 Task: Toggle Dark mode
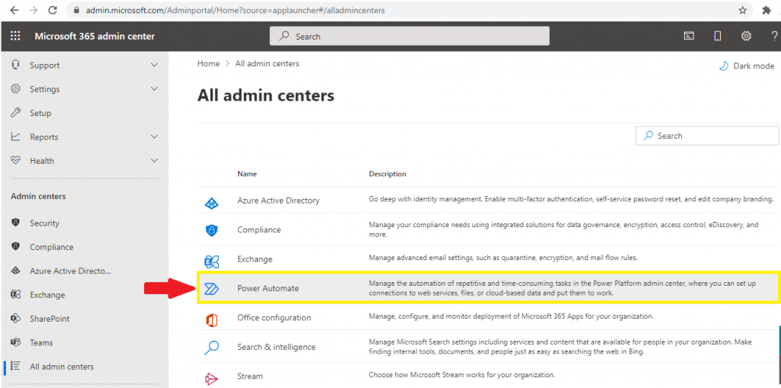pos(747,66)
